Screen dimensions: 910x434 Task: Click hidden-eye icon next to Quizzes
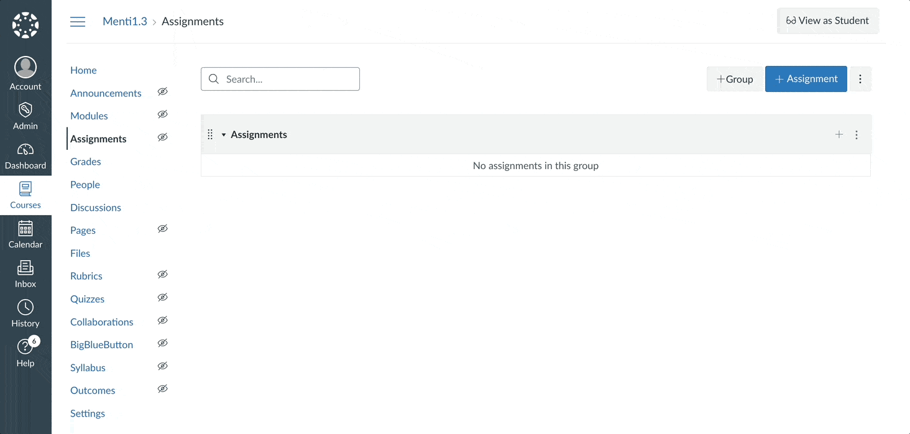163,298
